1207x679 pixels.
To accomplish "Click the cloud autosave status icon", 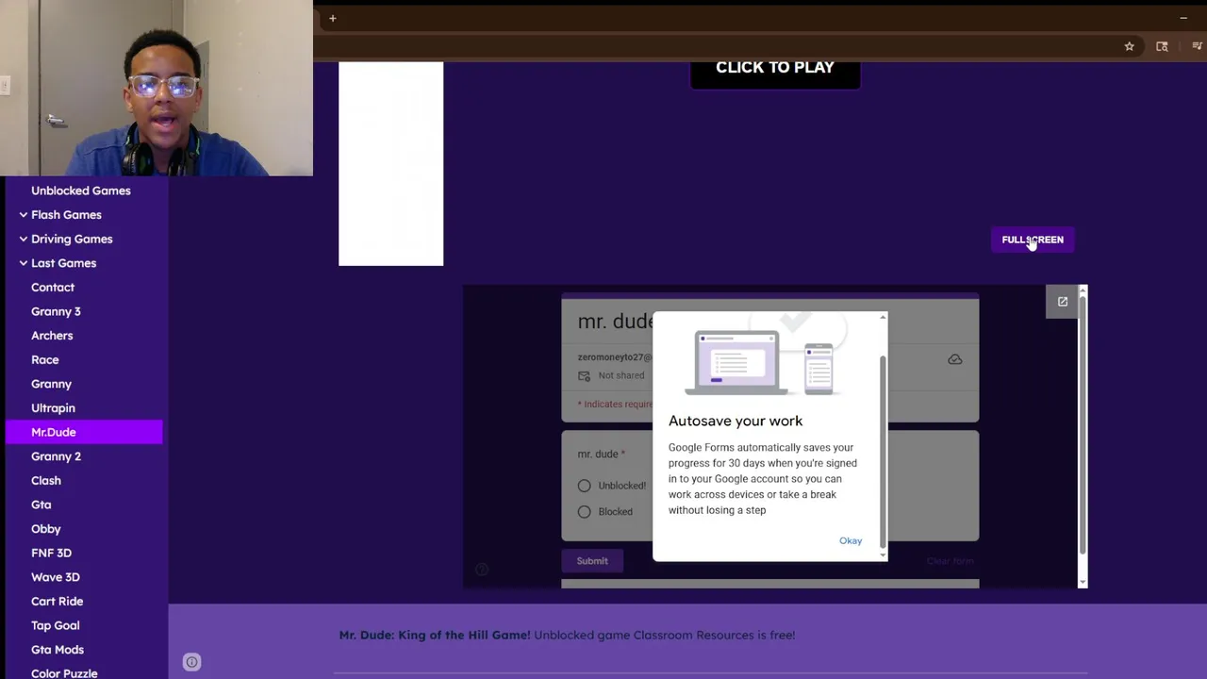I will 955,359.
